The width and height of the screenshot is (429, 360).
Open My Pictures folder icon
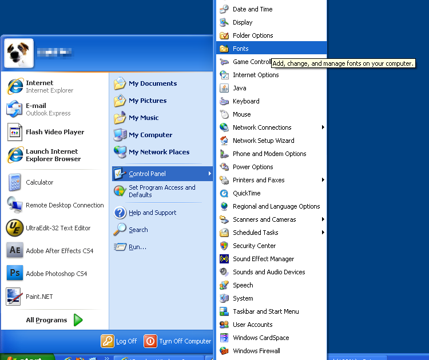[120, 101]
